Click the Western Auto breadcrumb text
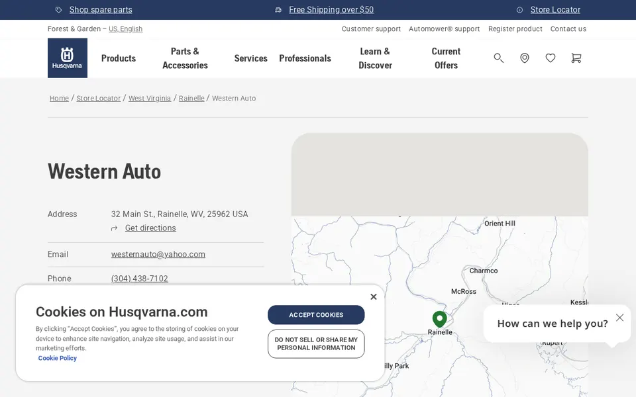This screenshot has height=397, width=636. [234, 98]
